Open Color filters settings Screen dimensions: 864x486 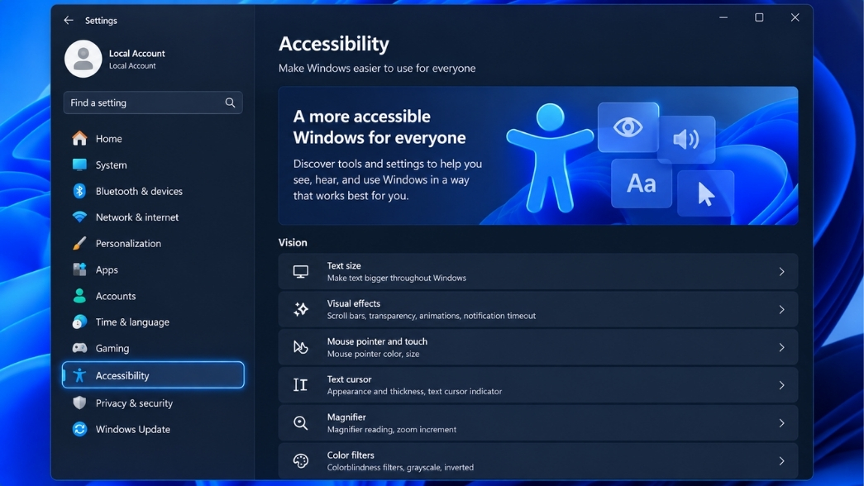[537, 461]
